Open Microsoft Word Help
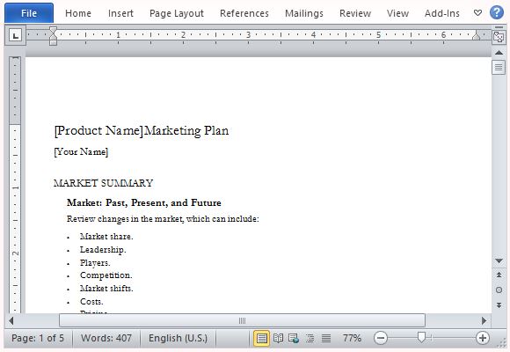The width and height of the screenshot is (510, 352). point(497,12)
